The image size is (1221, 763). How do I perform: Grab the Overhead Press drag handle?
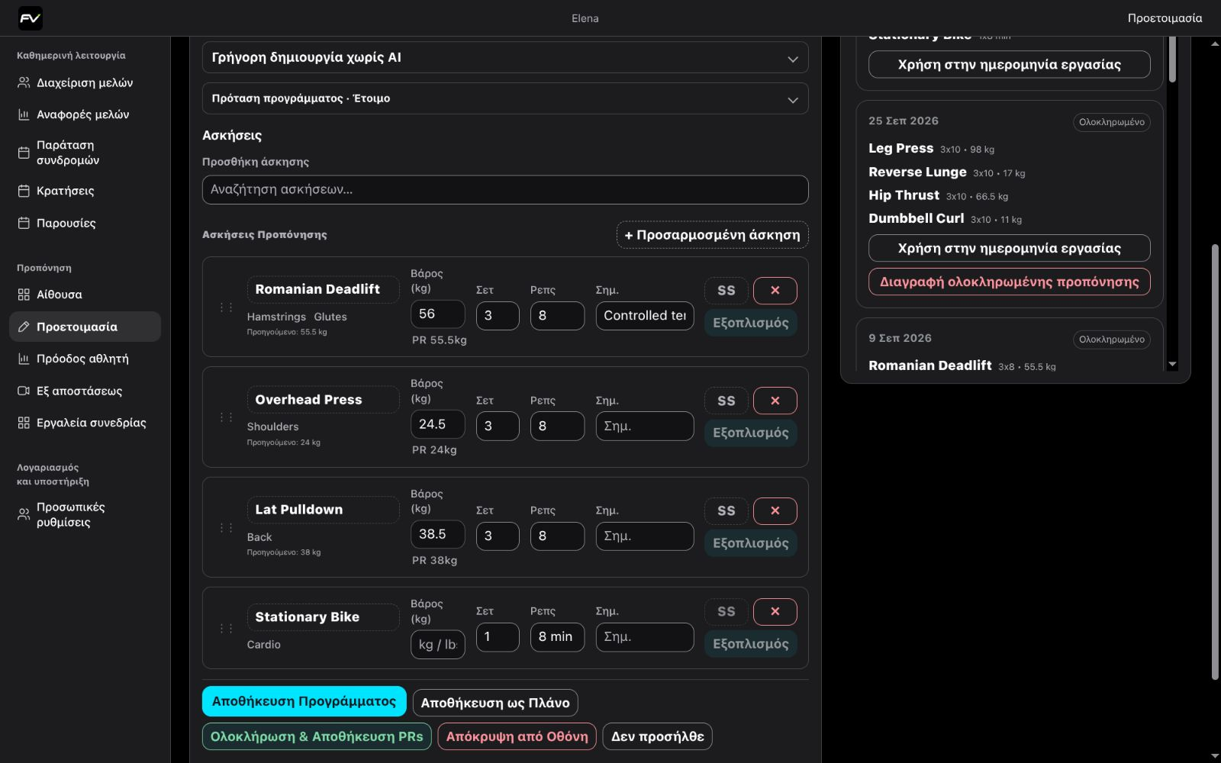226,417
